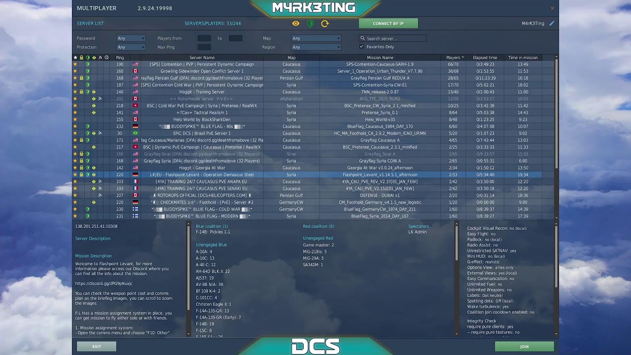The width and height of the screenshot is (631, 355).
Task: Close the multiplayer window with X
Action: 552,8
